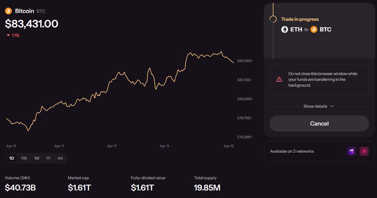This screenshot has height=198, width=377.
Task: Click the Apr 12 date label
Action: 228,146
